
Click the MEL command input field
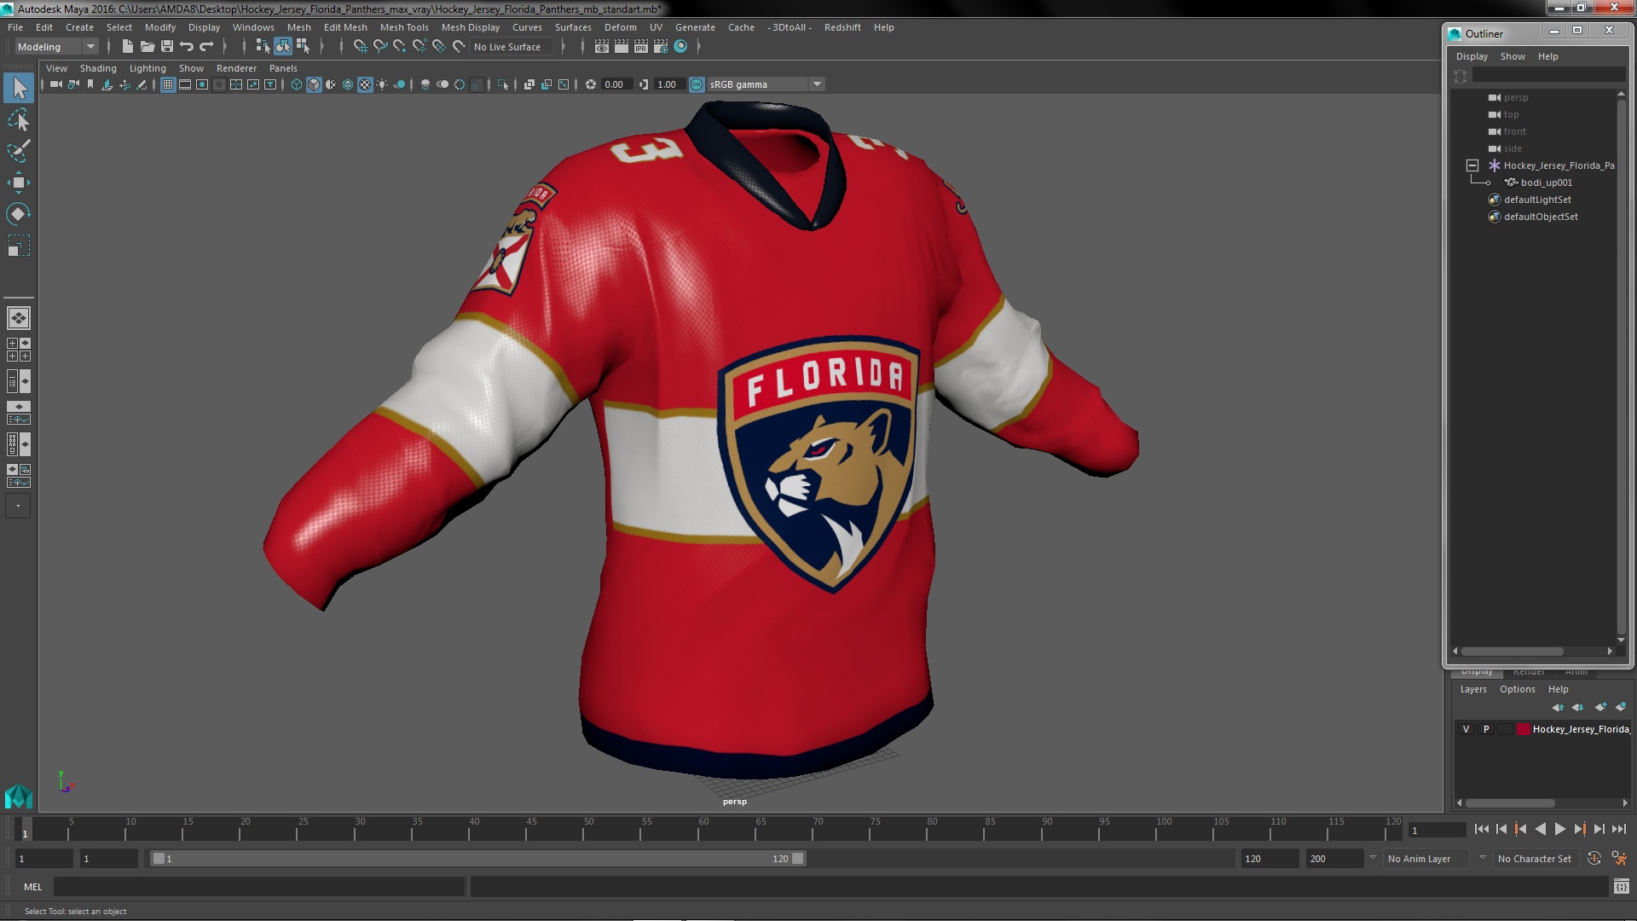click(x=259, y=887)
